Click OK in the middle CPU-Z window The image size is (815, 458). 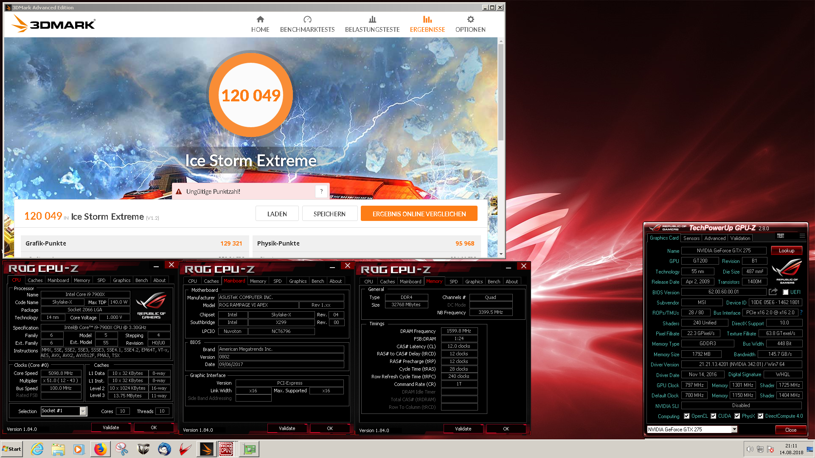coord(330,428)
